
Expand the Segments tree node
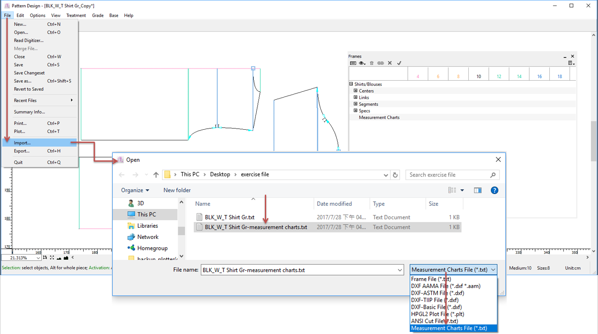click(x=355, y=104)
